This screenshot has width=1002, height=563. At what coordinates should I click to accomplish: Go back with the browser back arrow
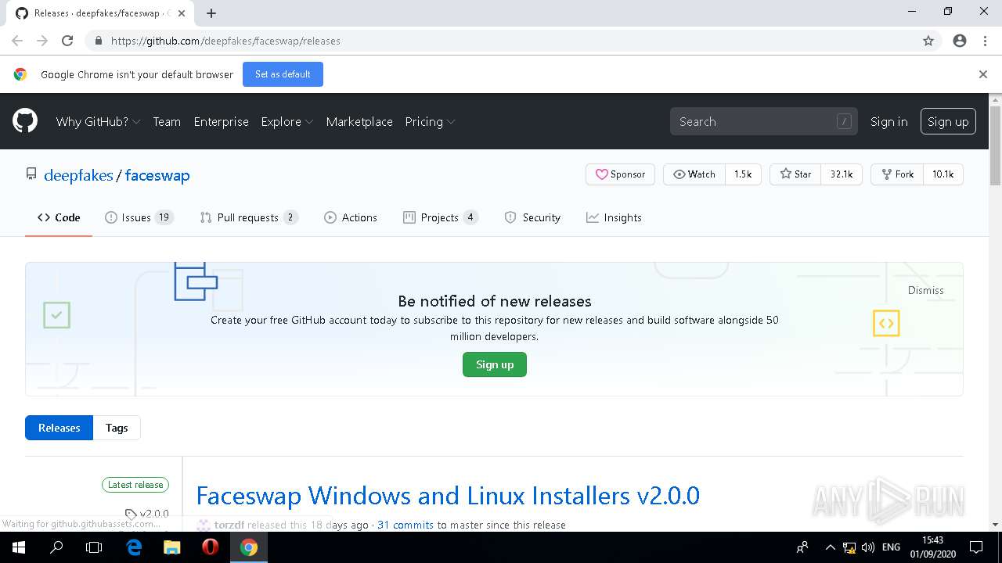(17, 41)
